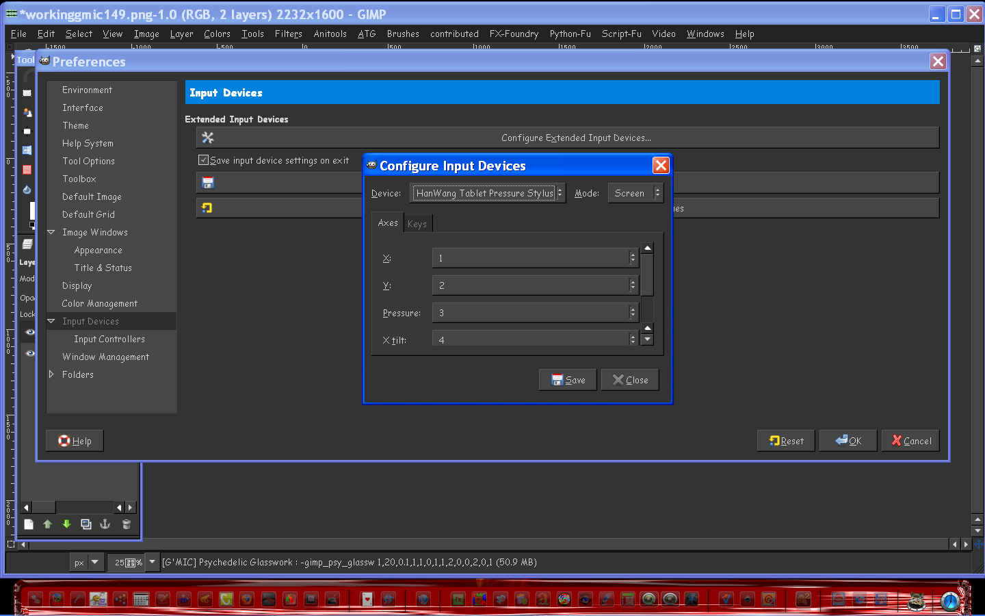The width and height of the screenshot is (985, 616).
Task: Open the Filters menu
Action: 289,34
